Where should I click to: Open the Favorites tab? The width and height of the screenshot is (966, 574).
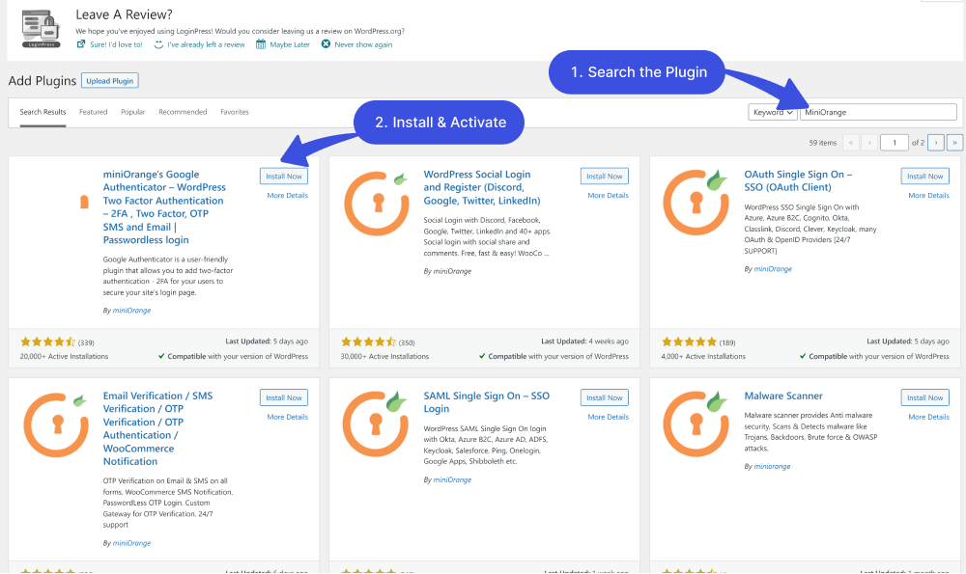click(235, 112)
